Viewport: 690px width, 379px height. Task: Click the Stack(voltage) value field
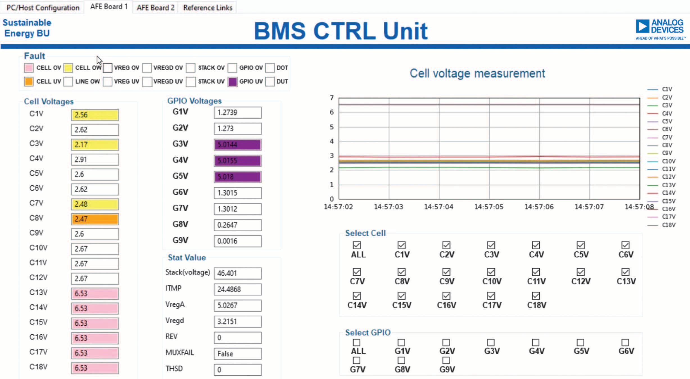(237, 273)
